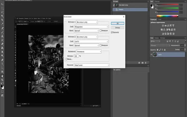Screen dimensions: 187x117
Task: Select the Hand tool
Action: click(x=2, y=76)
